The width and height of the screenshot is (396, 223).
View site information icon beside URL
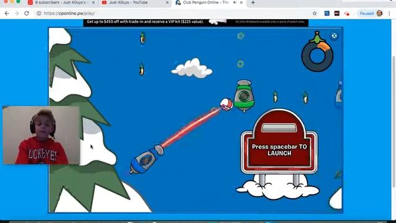38,14
